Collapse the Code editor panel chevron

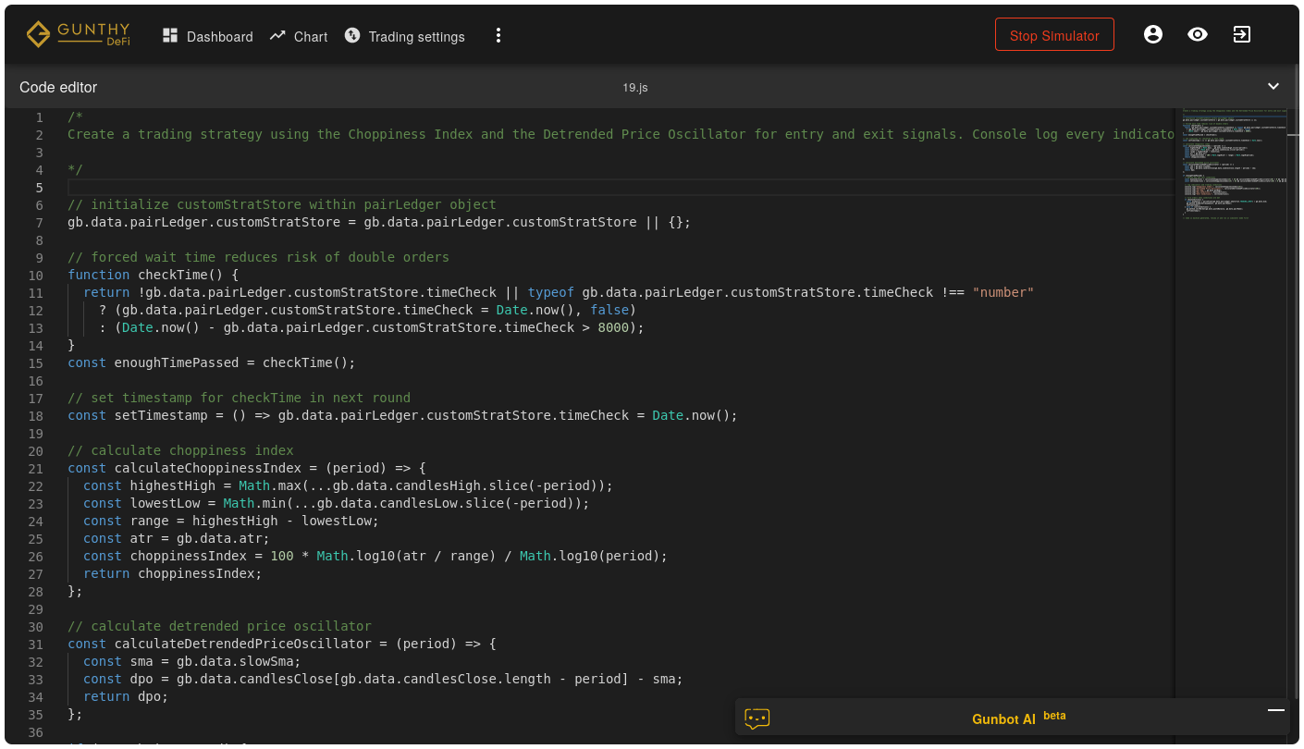1273,86
